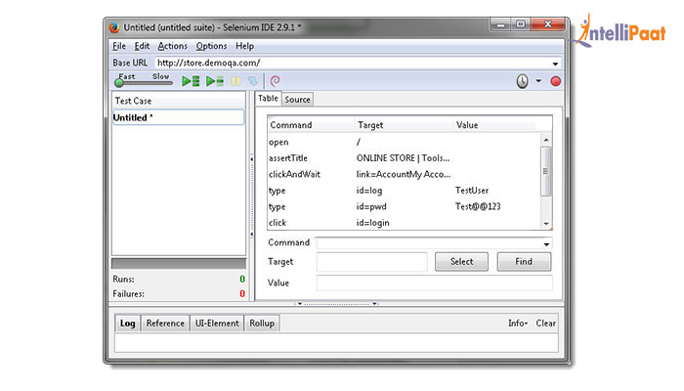Click the command table scroll-up arrow
Image resolution: width=684 pixels, height=391 pixels.
pyautogui.click(x=546, y=140)
